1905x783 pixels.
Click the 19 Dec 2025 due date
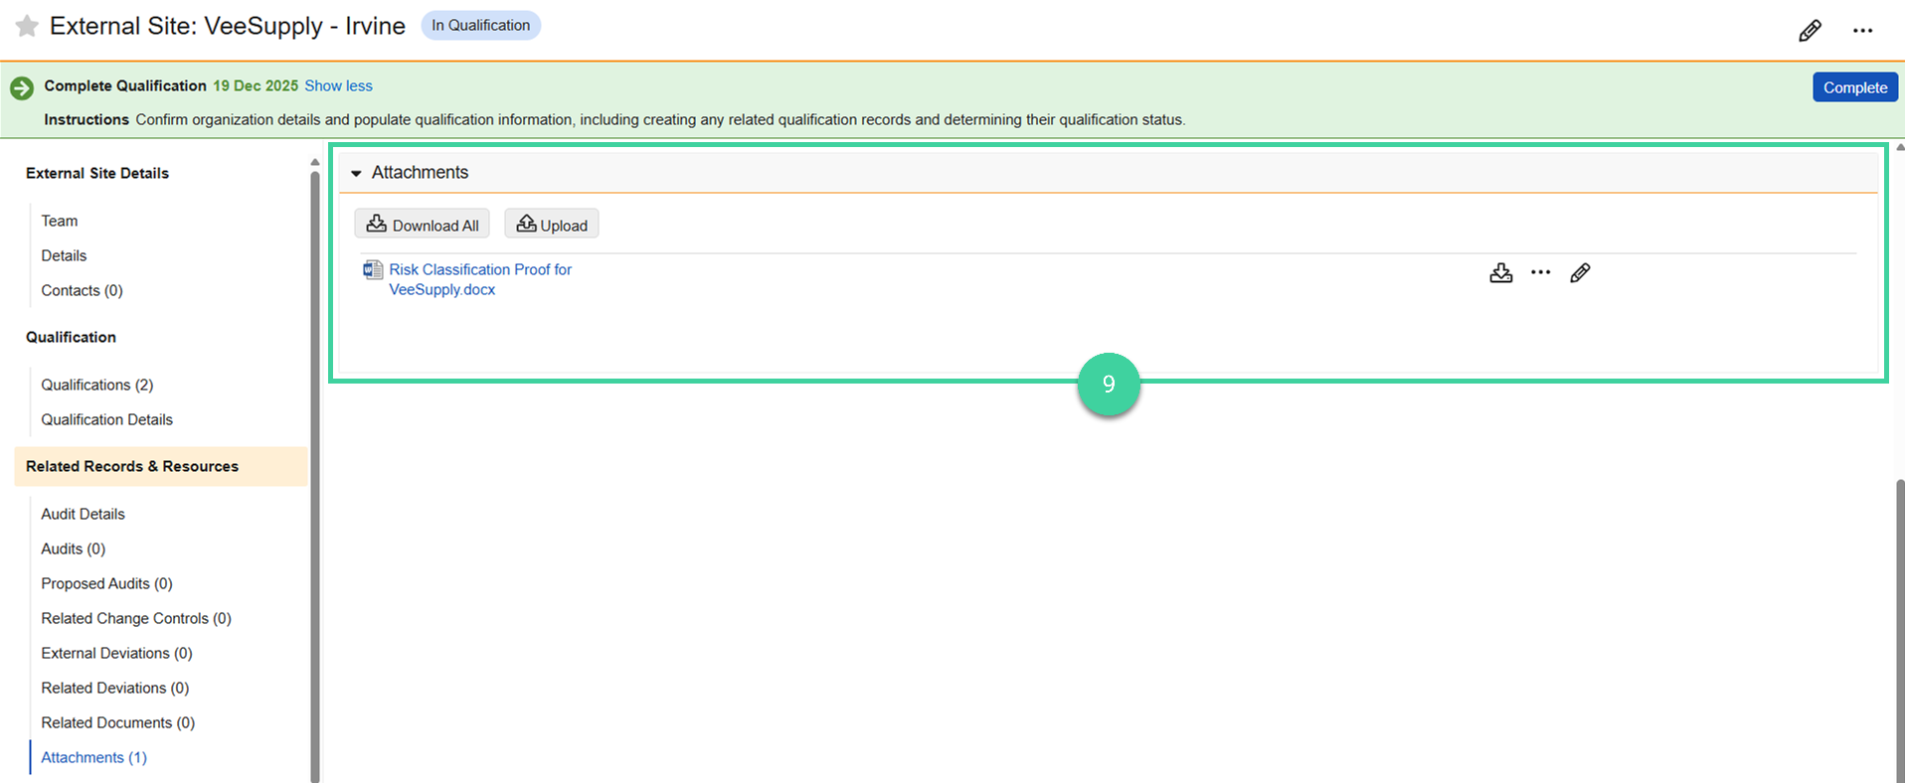coord(256,86)
